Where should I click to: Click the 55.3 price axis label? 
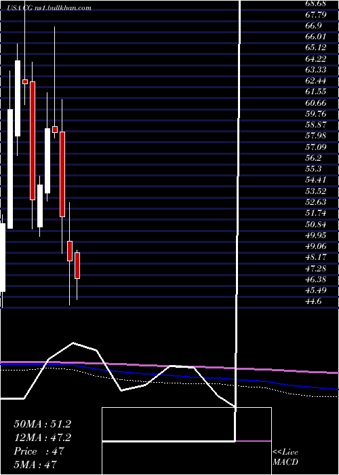click(313, 169)
